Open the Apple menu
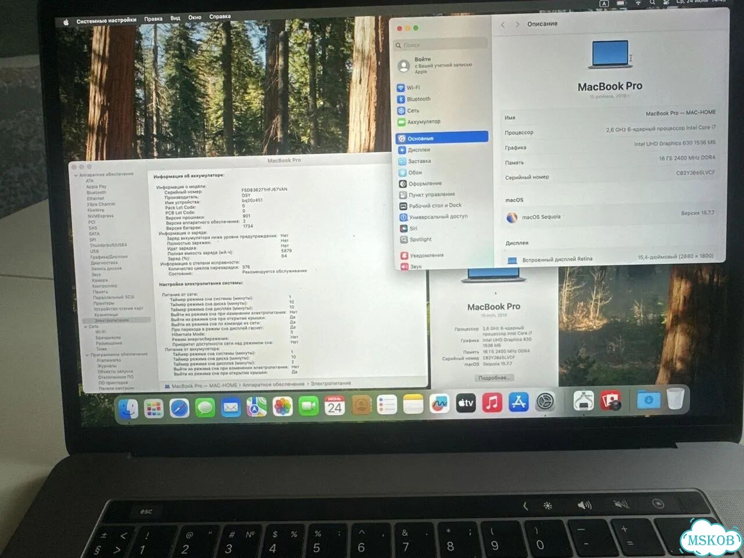The width and height of the screenshot is (744, 558). coord(66,22)
